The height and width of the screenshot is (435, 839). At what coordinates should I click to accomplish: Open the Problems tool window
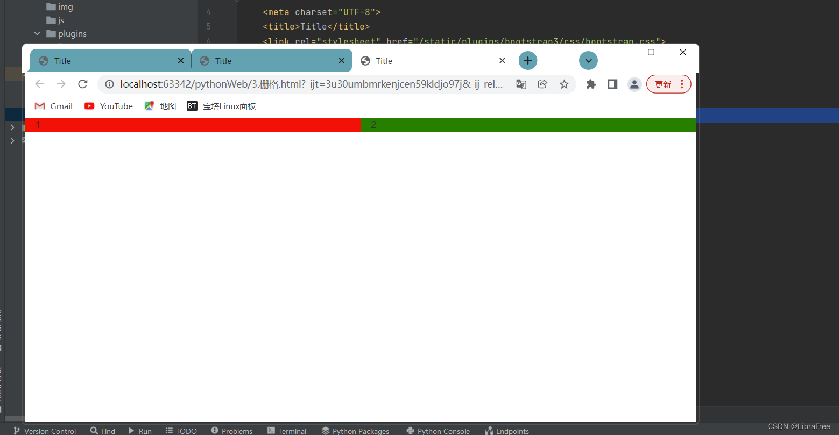coord(232,431)
